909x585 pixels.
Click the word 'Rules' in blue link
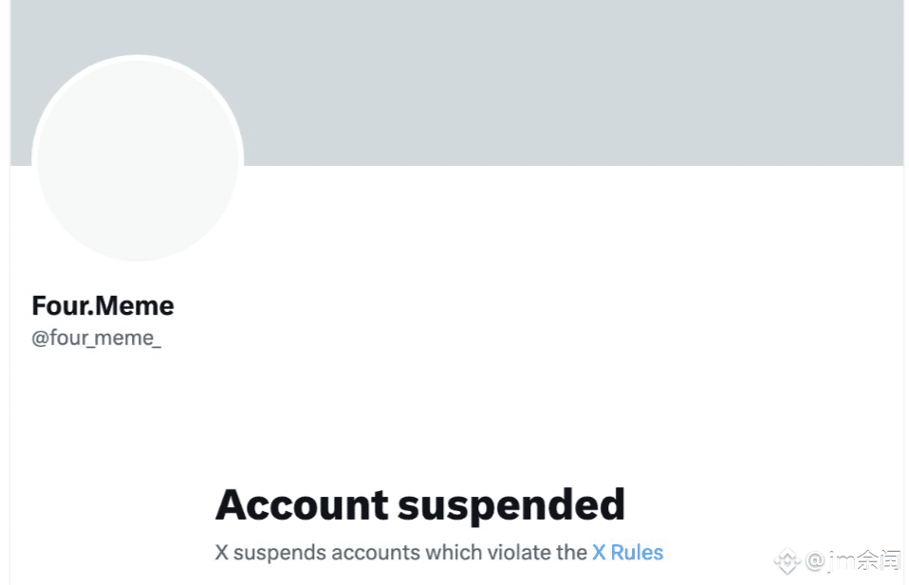click(x=637, y=552)
